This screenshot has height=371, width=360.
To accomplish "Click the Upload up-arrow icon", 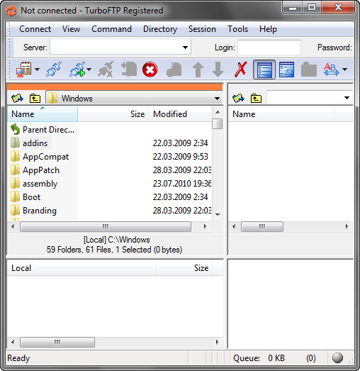I will point(198,70).
